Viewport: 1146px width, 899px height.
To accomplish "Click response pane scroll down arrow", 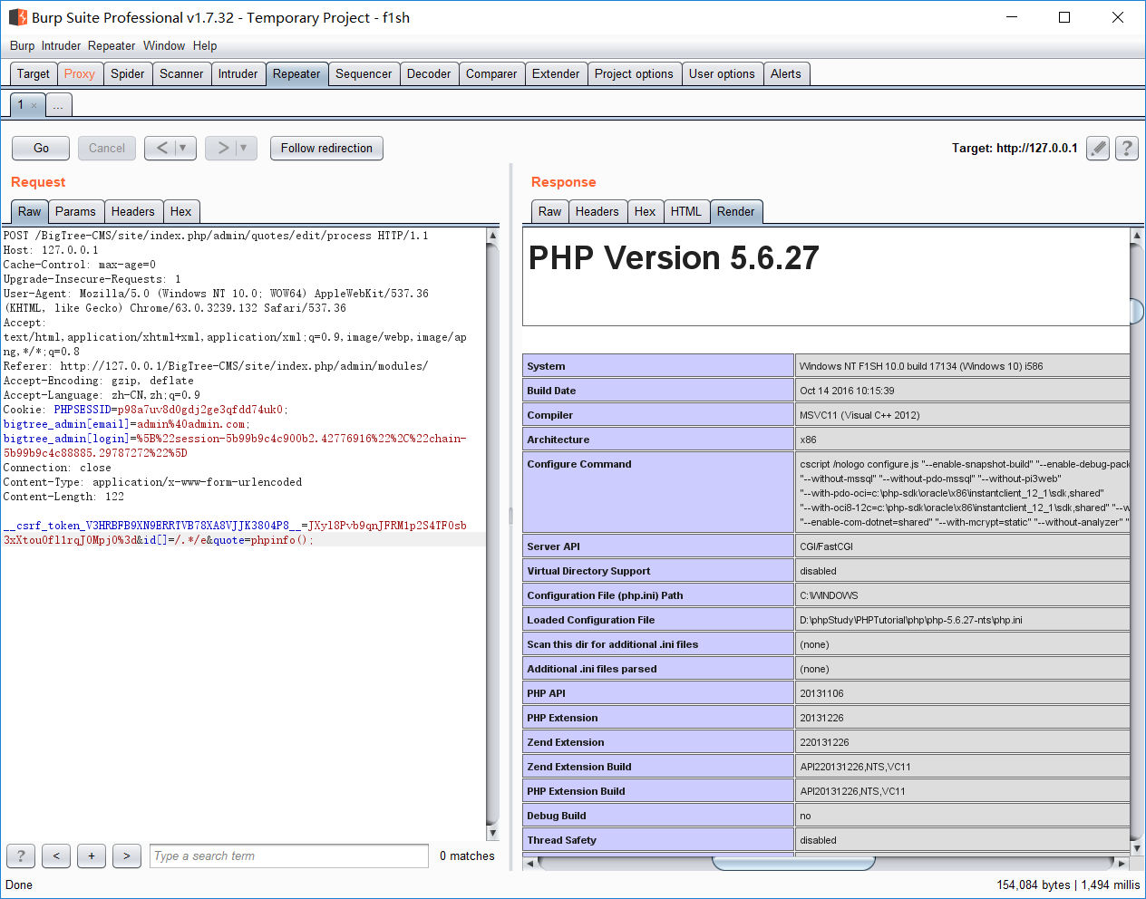I will (1137, 848).
